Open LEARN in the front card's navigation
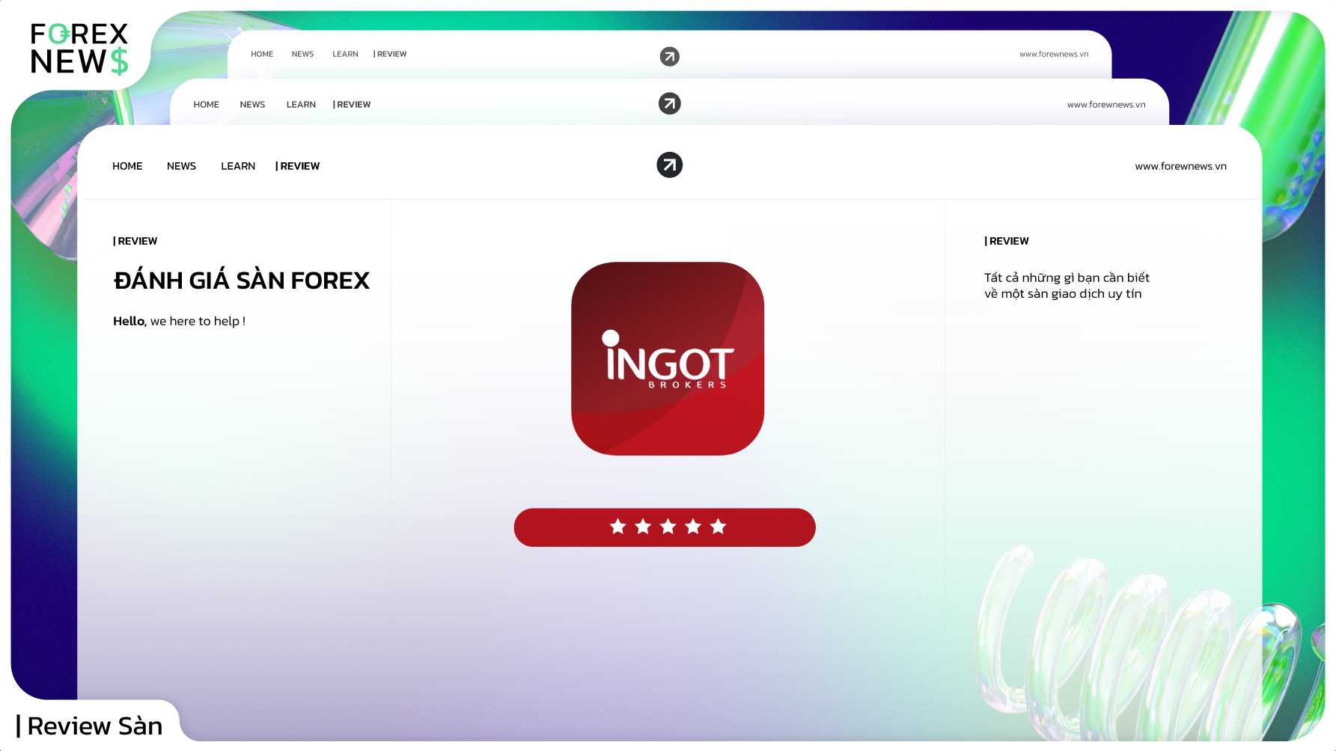This screenshot has width=1336, height=751. (x=238, y=166)
